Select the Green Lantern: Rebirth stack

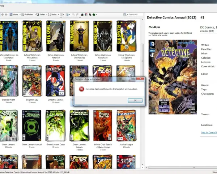click(79, 125)
